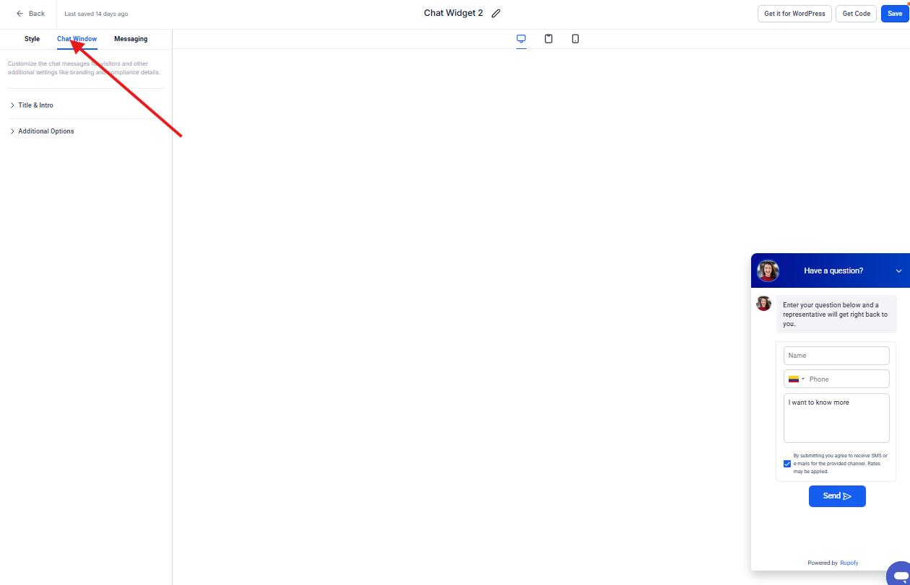The height and width of the screenshot is (585, 910).
Task: Minimize chat using header chevron
Action: [898, 271]
